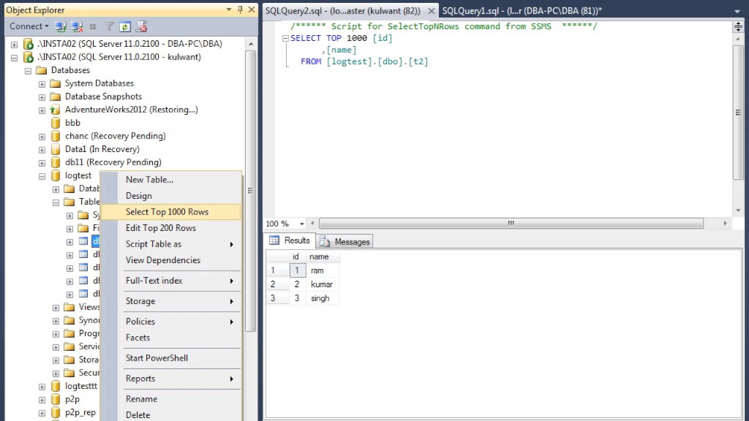Open Object Explorer window position arrow
Image resolution: width=749 pixels, height=421 pixels.
229,10
